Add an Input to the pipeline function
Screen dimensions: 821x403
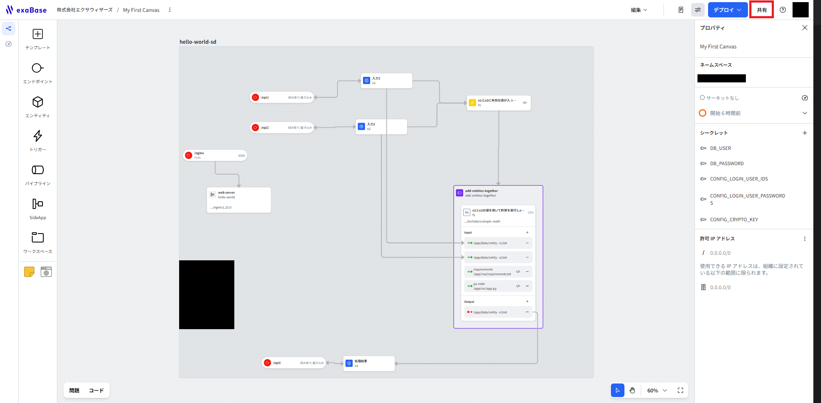(527, 232)
